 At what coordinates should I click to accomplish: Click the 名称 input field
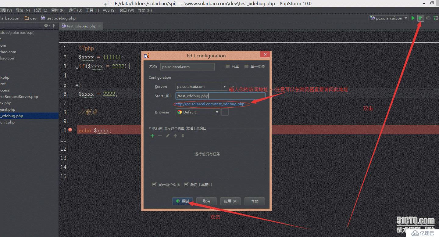187,67
